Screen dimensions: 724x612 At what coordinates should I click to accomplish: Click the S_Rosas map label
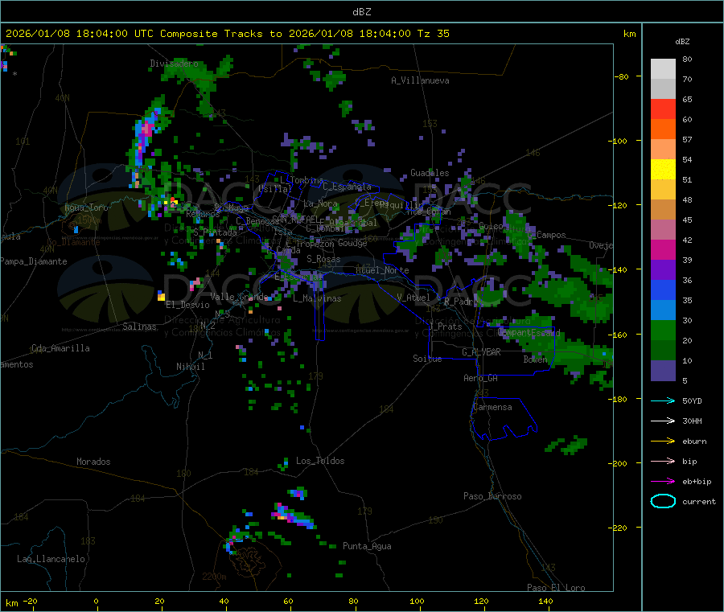323,260
